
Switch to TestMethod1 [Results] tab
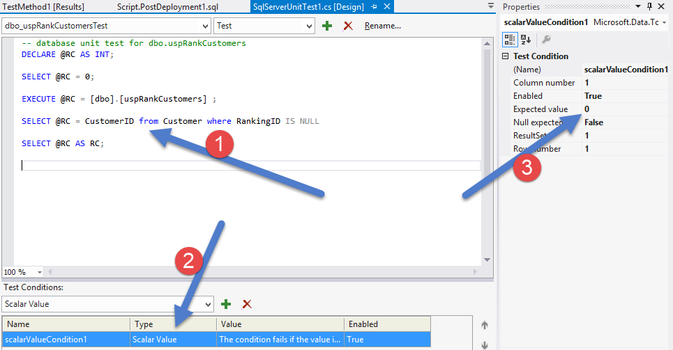click(x=43, y=7)
